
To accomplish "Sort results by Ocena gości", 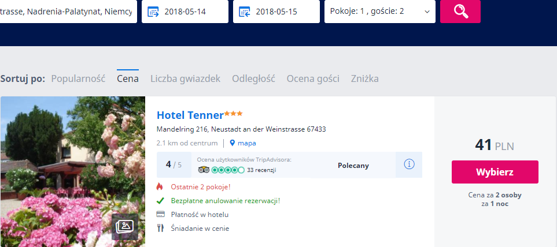I will click(x=313, y=78).
